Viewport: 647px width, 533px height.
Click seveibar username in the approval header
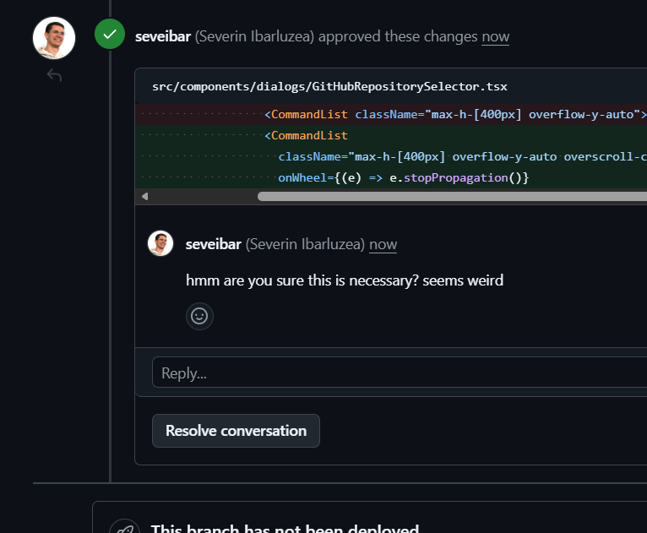(163, 36)
